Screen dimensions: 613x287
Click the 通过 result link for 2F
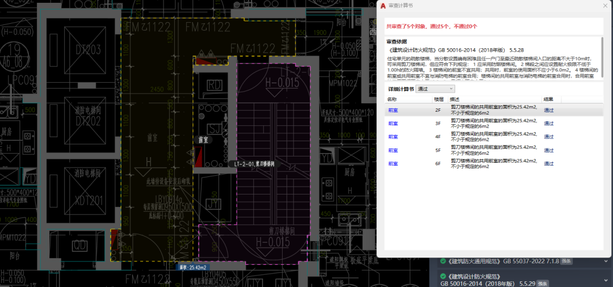pyautogui.click(x=549, y=110)
